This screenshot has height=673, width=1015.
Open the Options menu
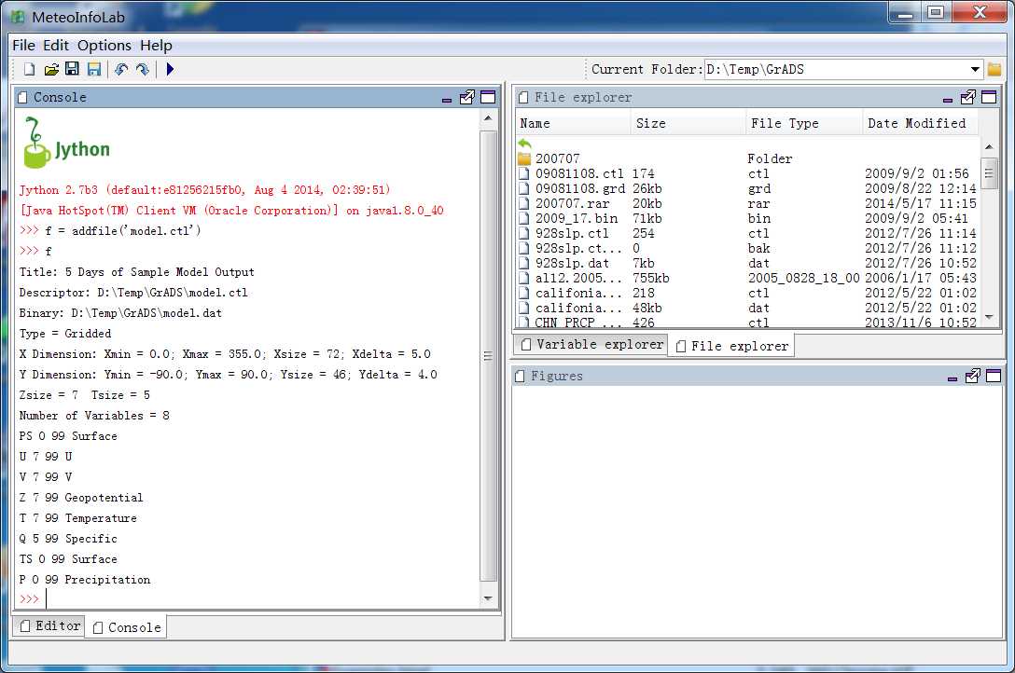(104, 45)
